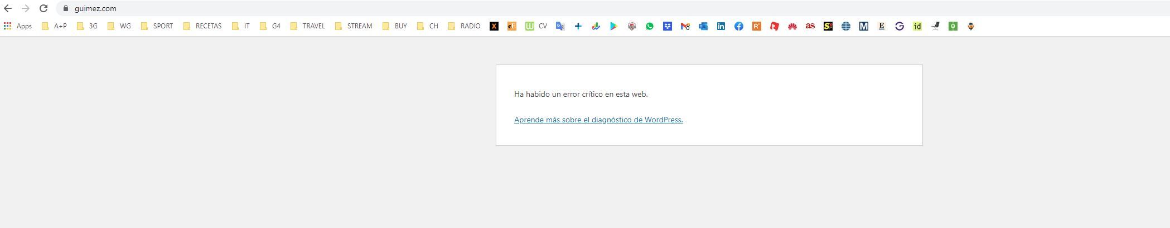View site info via the padlock icon

coord(66,8)
